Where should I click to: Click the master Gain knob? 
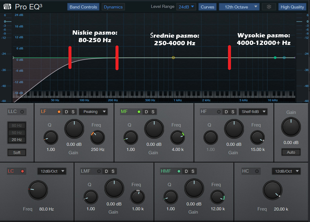click(291, 127)
